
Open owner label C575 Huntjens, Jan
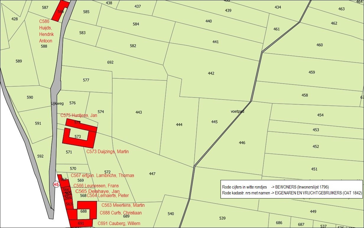79,115
